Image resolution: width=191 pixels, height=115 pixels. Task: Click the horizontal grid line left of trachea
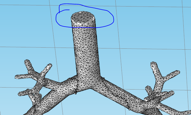click(34, 47)
